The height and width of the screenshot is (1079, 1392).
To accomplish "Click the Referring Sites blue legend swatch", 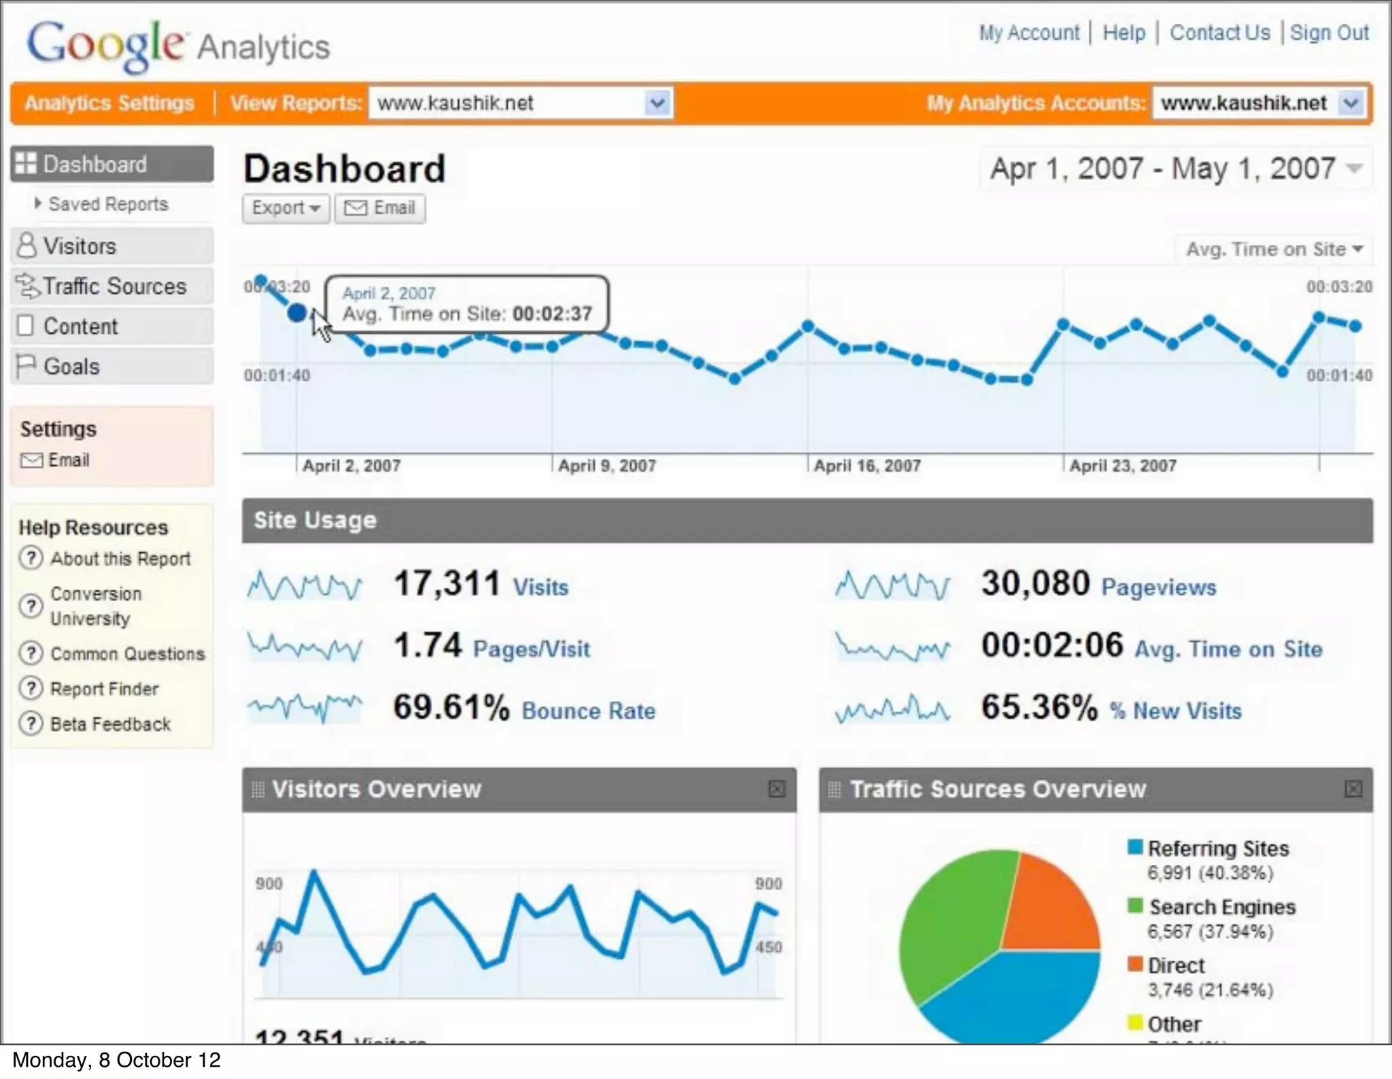I will pyautogui.click(x=1134, y=846).
